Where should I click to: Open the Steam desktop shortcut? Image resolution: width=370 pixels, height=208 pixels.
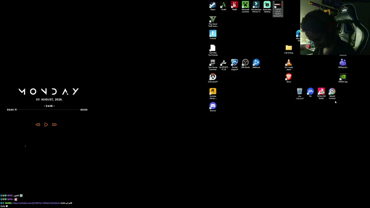click(213, 6)
